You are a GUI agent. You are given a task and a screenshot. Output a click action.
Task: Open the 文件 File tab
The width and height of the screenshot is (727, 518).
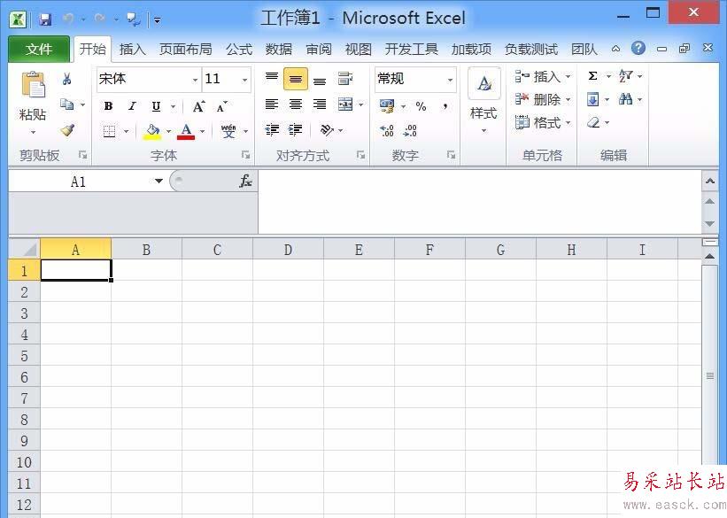coord(39,50)
